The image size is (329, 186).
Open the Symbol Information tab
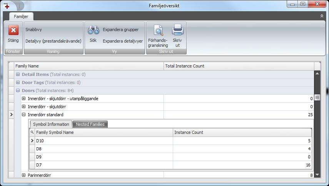[51, 124]
